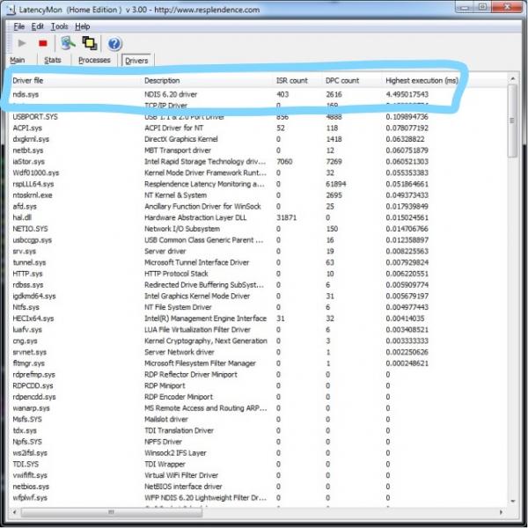This screenshot has width=528, height=528.
Task: Select the HTTP.sys driver row
Action: 258,274
